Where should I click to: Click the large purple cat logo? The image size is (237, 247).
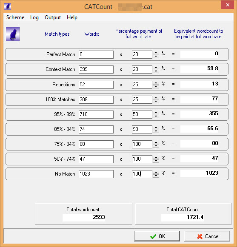(13, 34)
